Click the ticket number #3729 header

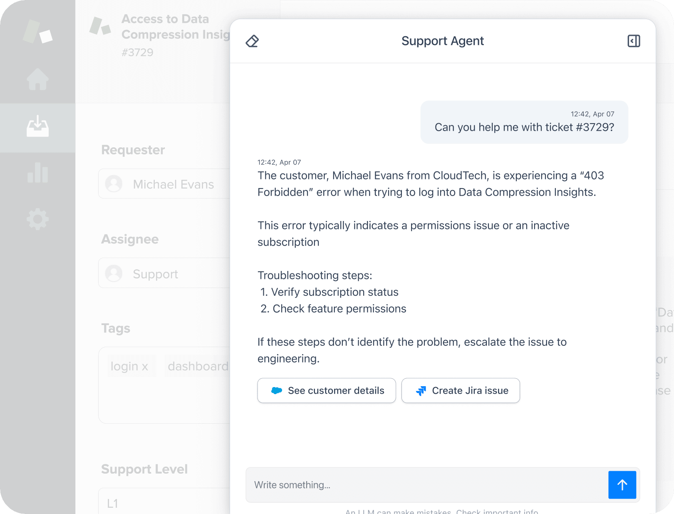click(137, 52)
